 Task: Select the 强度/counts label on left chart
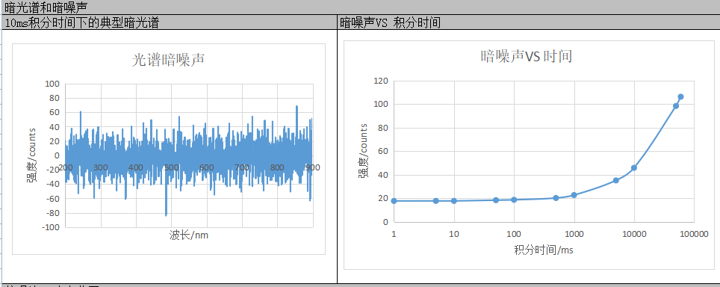(33, 155)
